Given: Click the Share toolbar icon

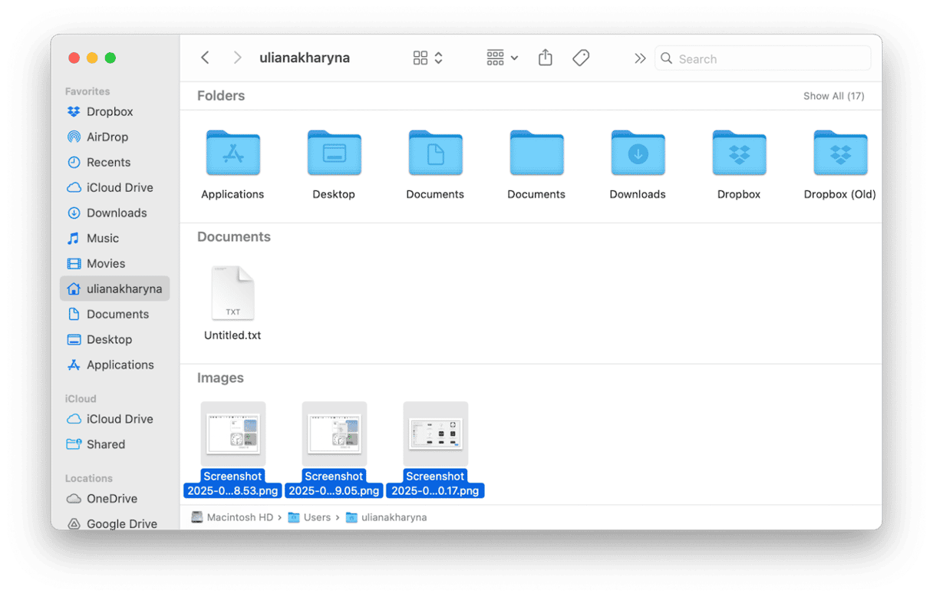Looking at the screenshot, I should click(x=545, y=58).
